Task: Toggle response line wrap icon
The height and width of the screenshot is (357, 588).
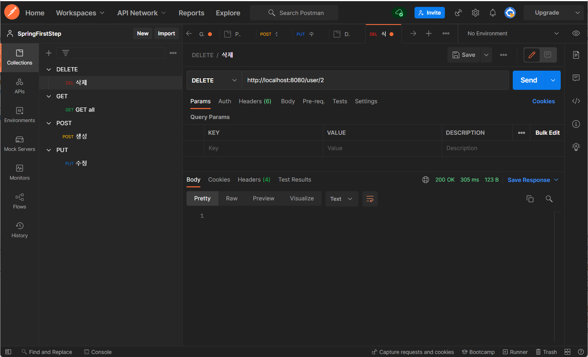Action: click(370, 199)
